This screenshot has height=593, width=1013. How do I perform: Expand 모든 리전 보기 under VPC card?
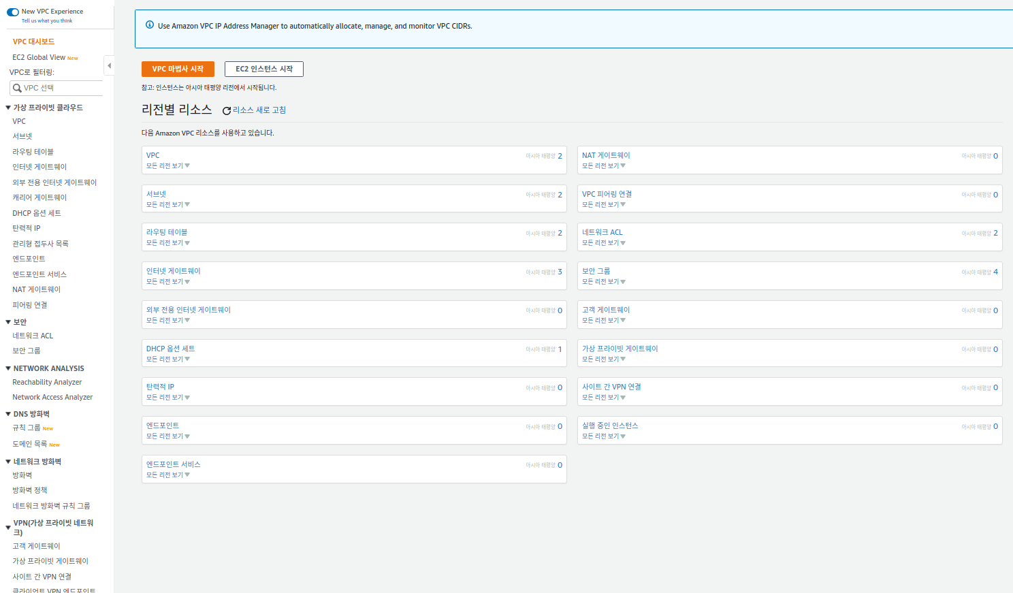pyautogui.click(x=168, y=165)
